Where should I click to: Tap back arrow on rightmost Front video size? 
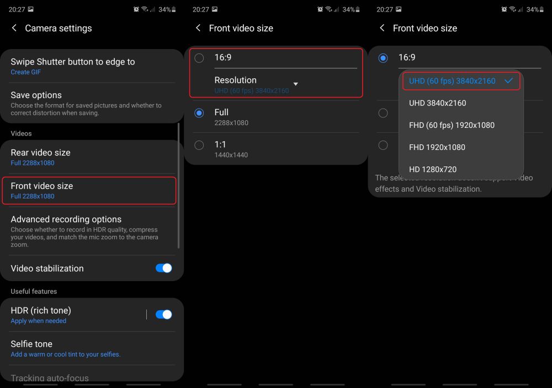(x=382, y=28)
